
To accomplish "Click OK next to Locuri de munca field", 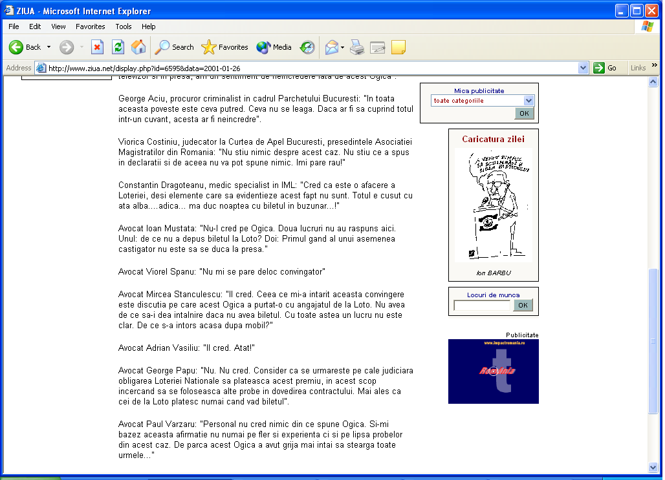I will pyautogui.click(x=523, y=305).
